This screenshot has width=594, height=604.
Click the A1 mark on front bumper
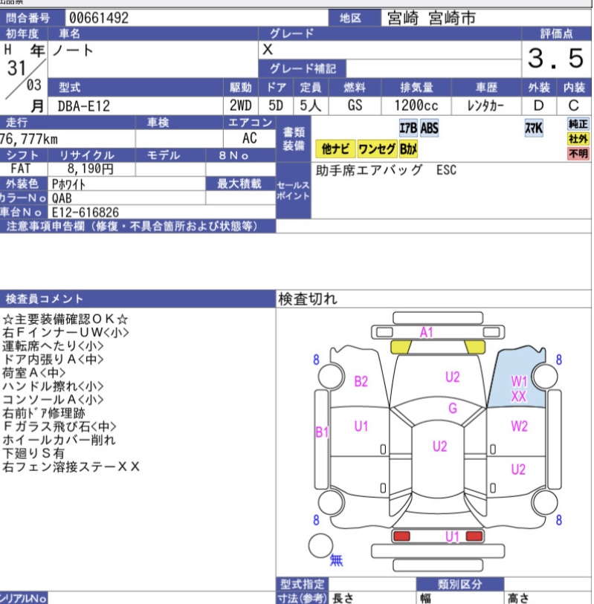pyautogui.click(x=427, y=332)
